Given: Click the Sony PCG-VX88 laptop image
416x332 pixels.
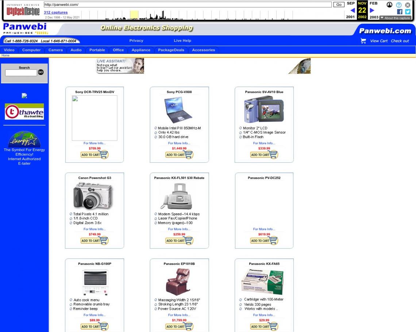Looking at the screenshot, I should [x=178, y=110].
